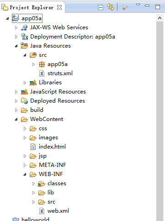Image resolution: width=165 pixels, height=221 pixels.
Task: Open the View Menu dropdown triangle
Action: click(138, 5)
